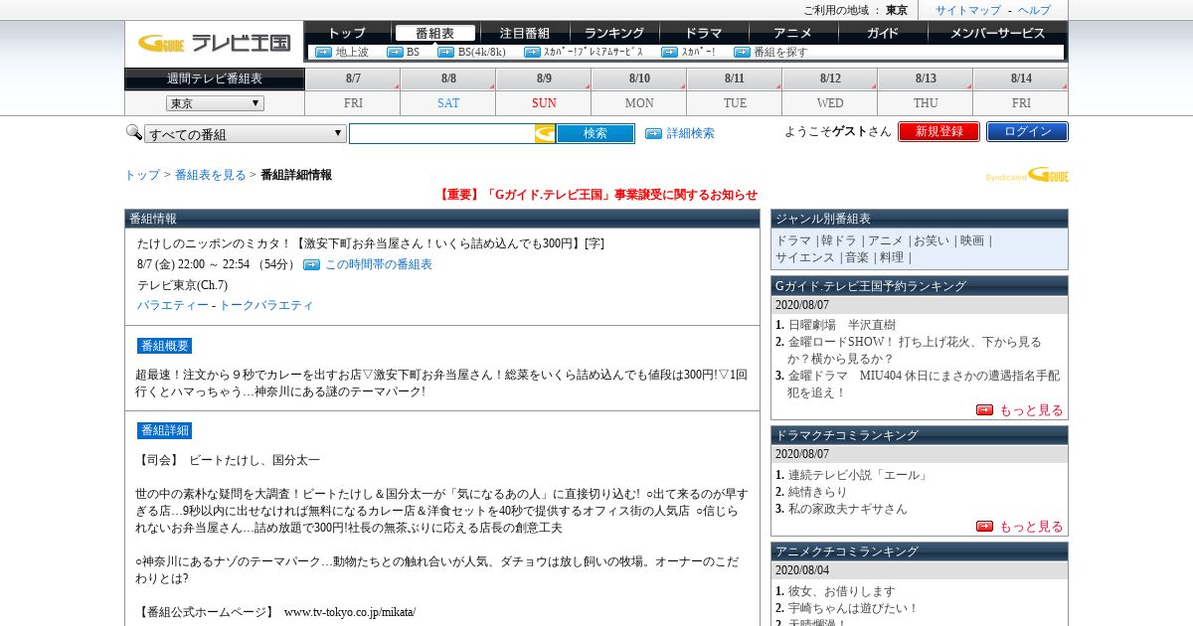
Task: Click the 検索 search button
Action: (x=596, y=133)
